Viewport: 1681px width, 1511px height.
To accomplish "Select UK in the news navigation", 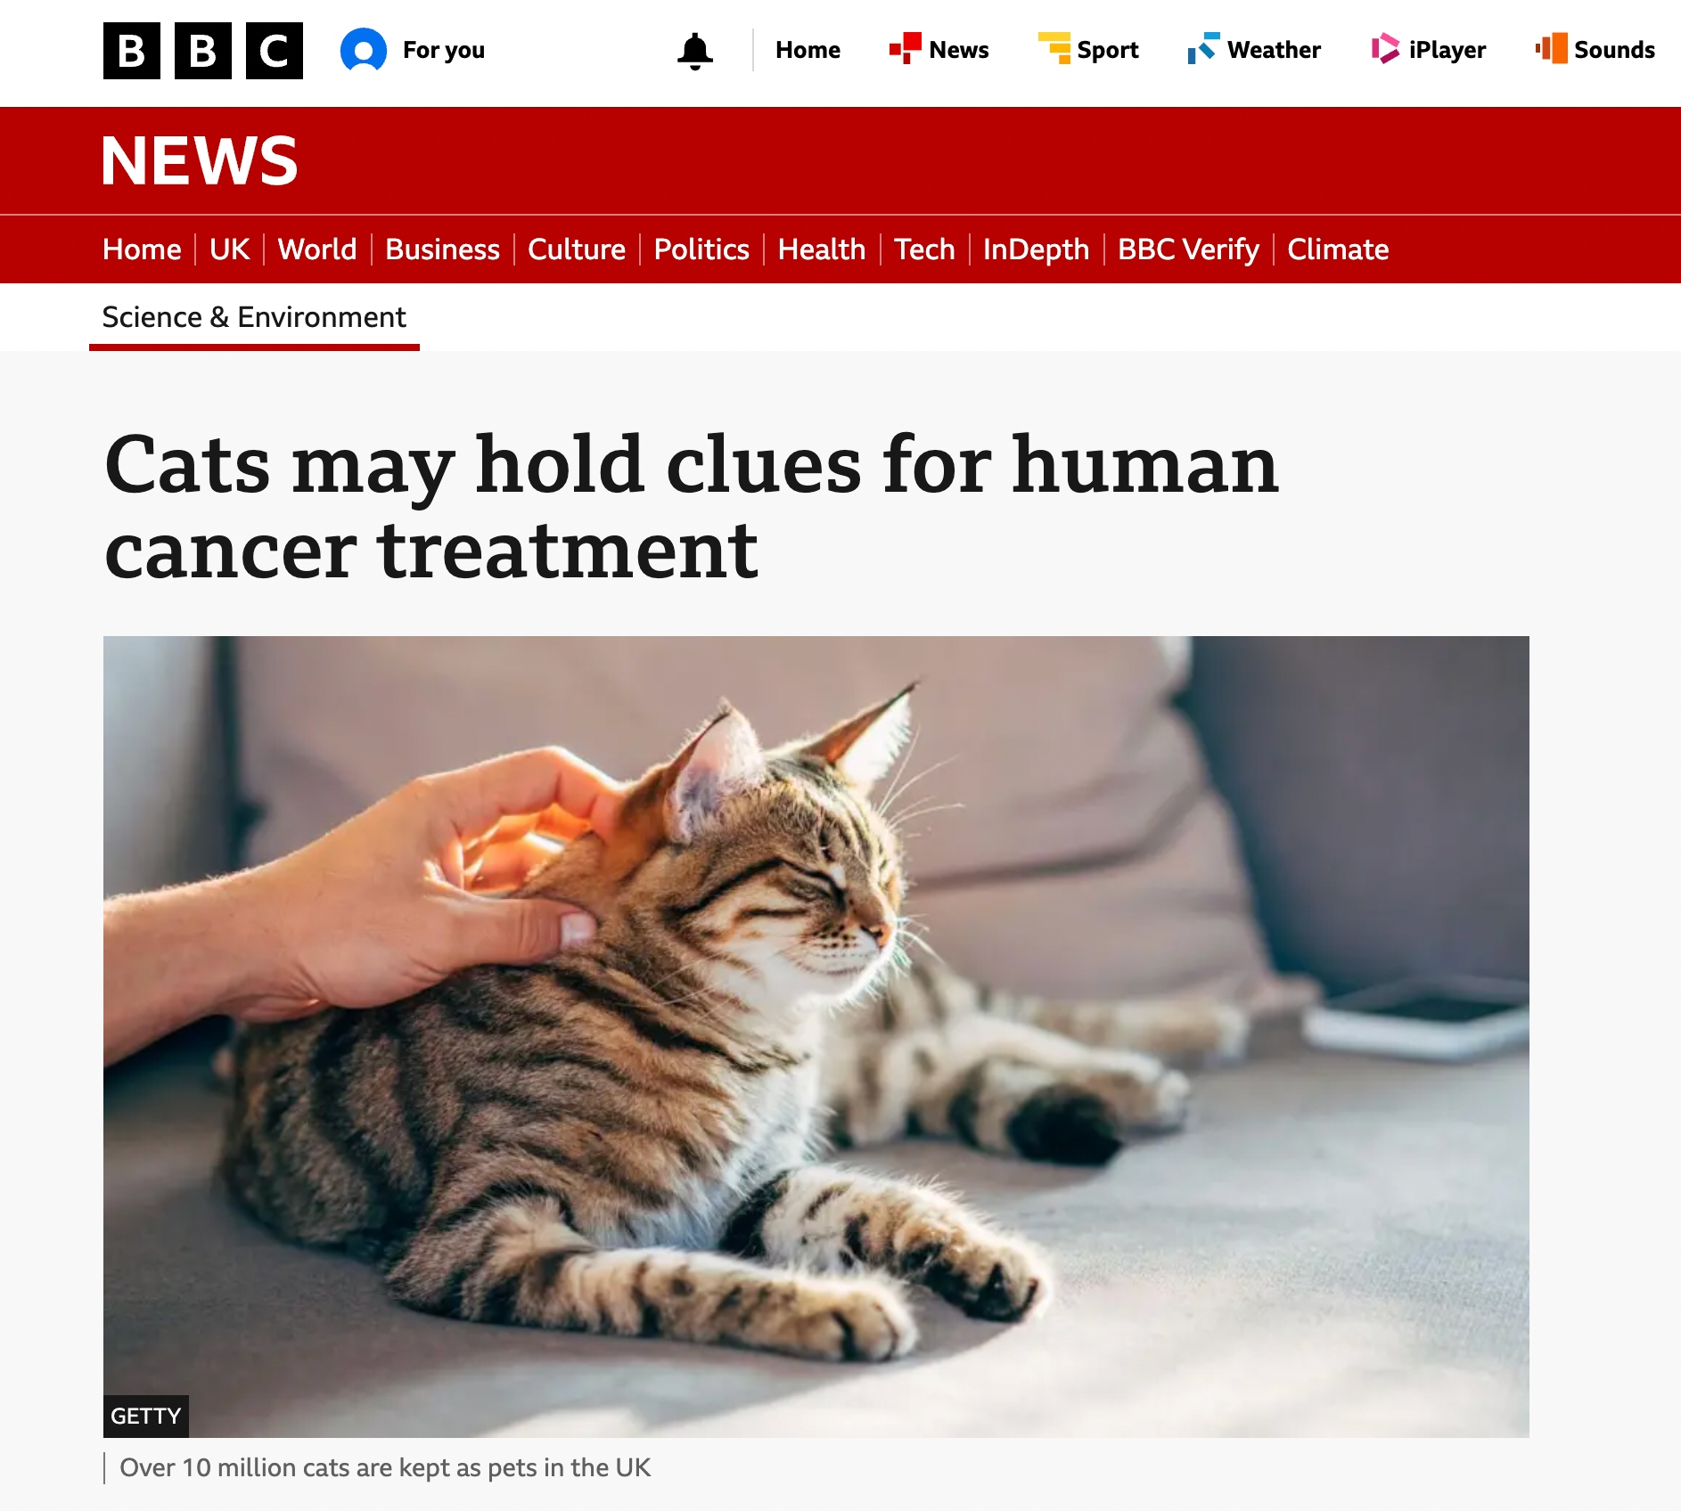I will pyautogui.click(x=229, y=249).
